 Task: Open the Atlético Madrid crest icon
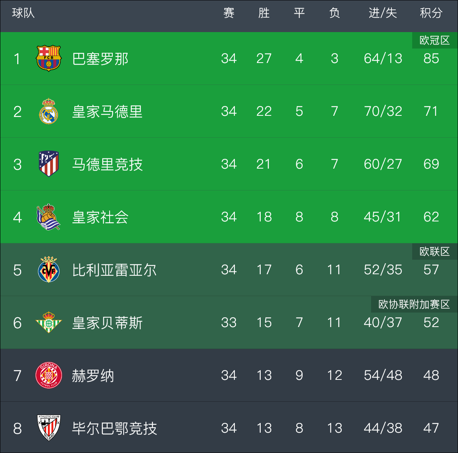pos(49,164)
